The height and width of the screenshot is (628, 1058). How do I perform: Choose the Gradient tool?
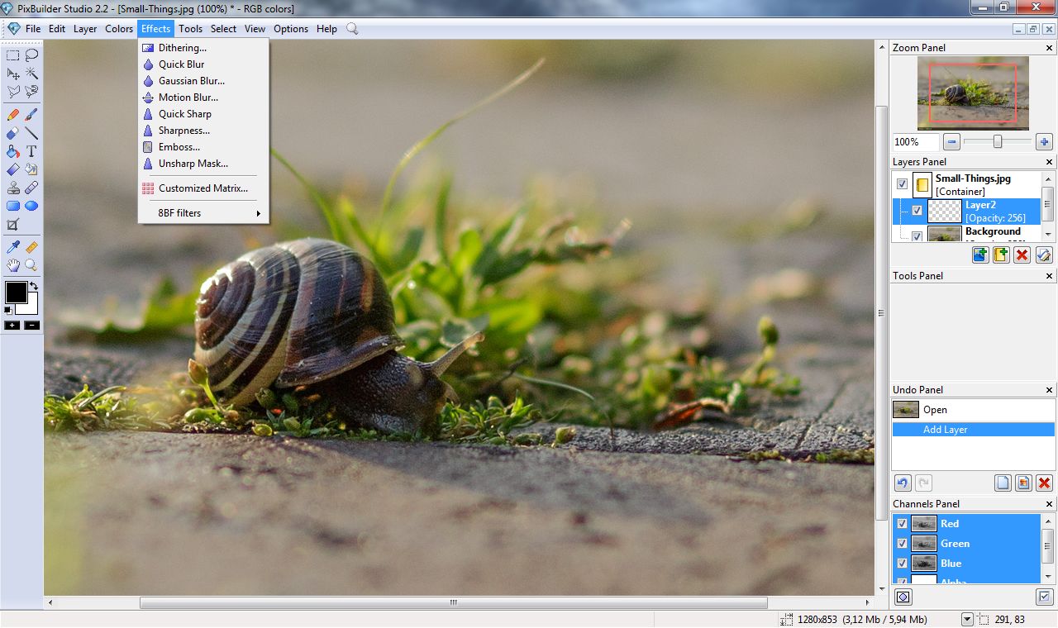point(13,169)
